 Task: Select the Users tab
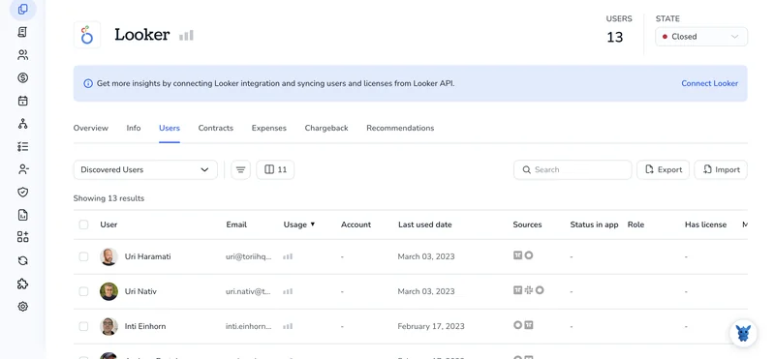(170, 128)
